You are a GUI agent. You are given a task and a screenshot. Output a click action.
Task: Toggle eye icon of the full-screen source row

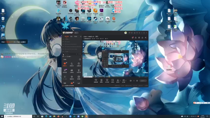[x=63, y=57]
